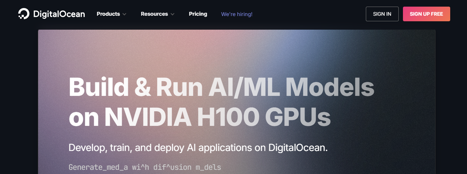Expand the Resources chevron arrow
Viewport: 467px width, 174px height.
tap(172, 14)
